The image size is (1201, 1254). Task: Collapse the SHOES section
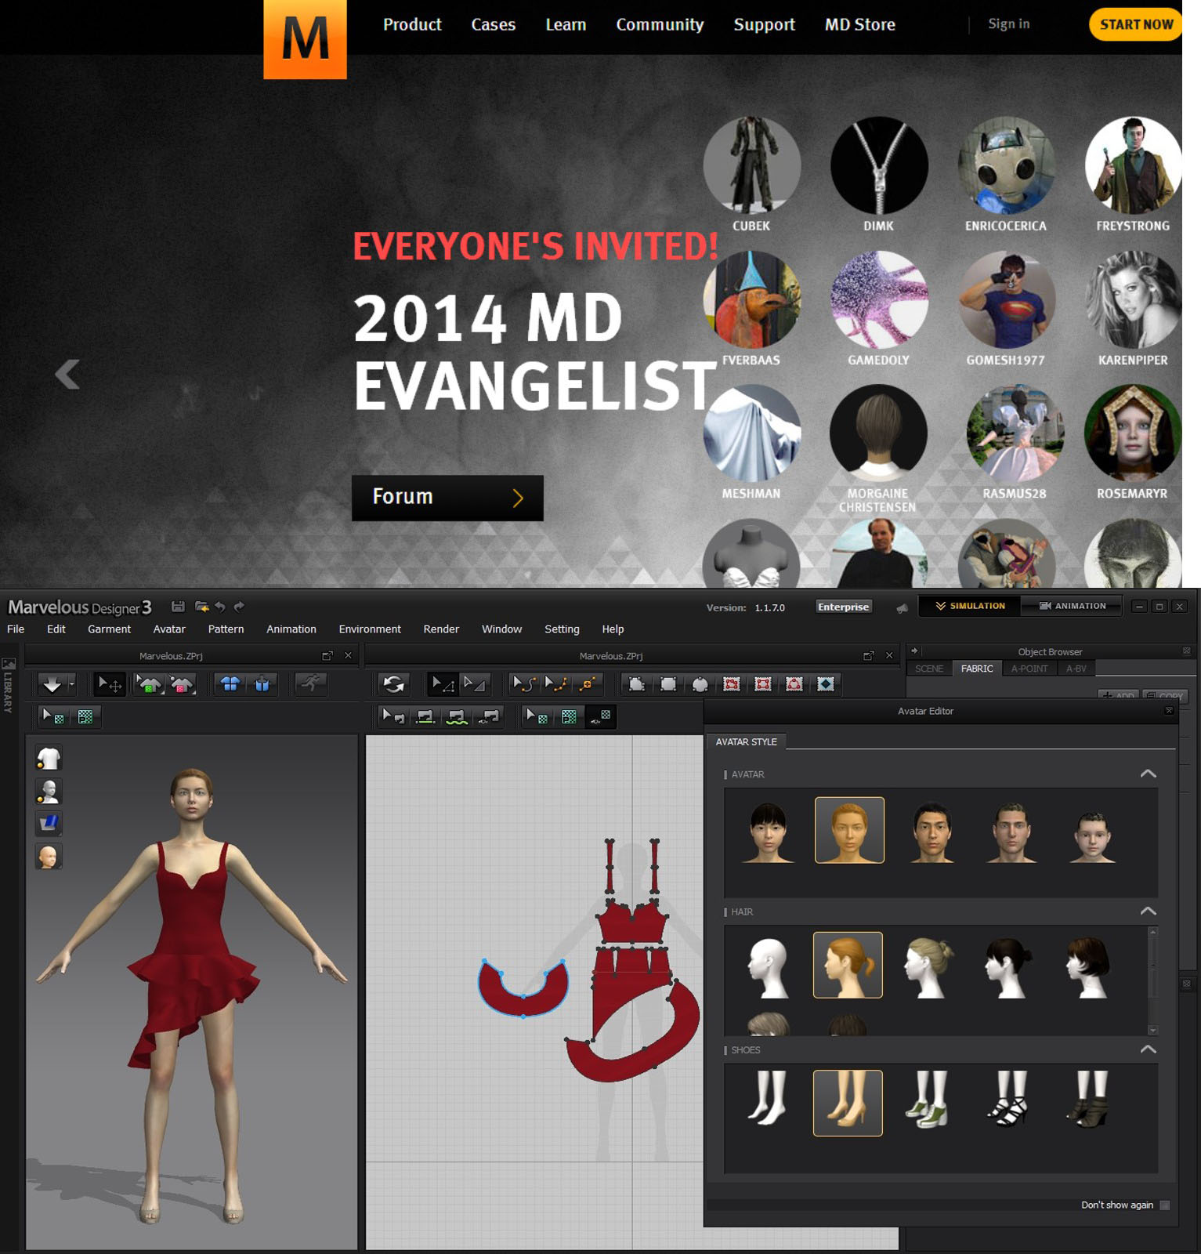(x=1148, y=1049)
